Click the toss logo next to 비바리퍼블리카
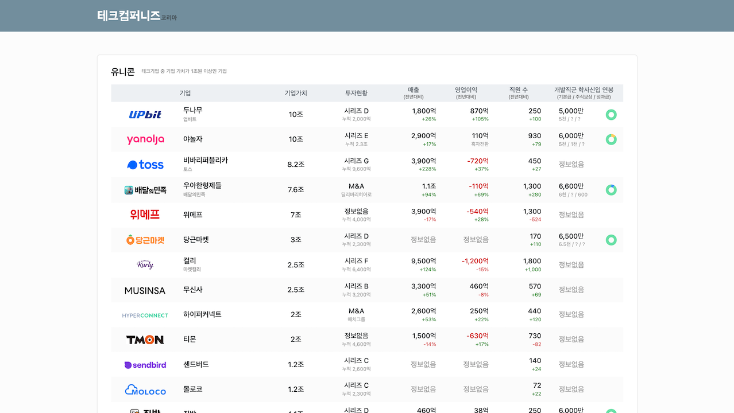Viewport: 734px width, 413px height. click(144, 164)
